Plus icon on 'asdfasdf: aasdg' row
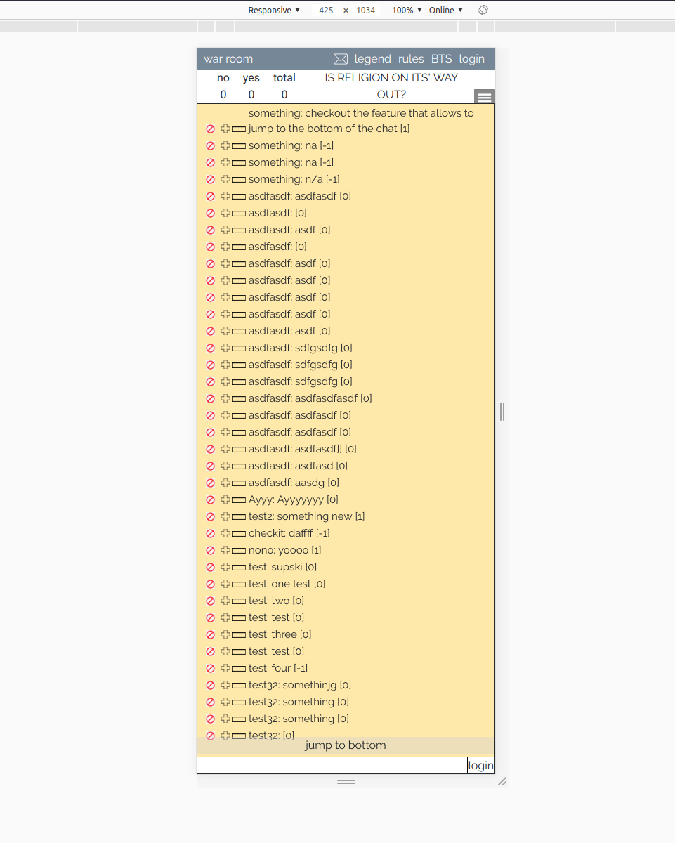Viewport: 675px width, 843px height. click(225, 483)
